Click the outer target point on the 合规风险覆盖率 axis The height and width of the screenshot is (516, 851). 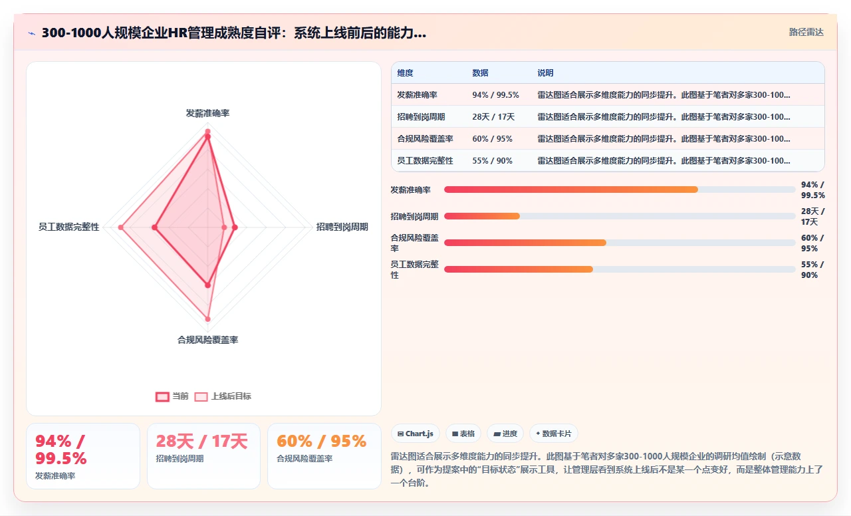click(x=207, y=319)
